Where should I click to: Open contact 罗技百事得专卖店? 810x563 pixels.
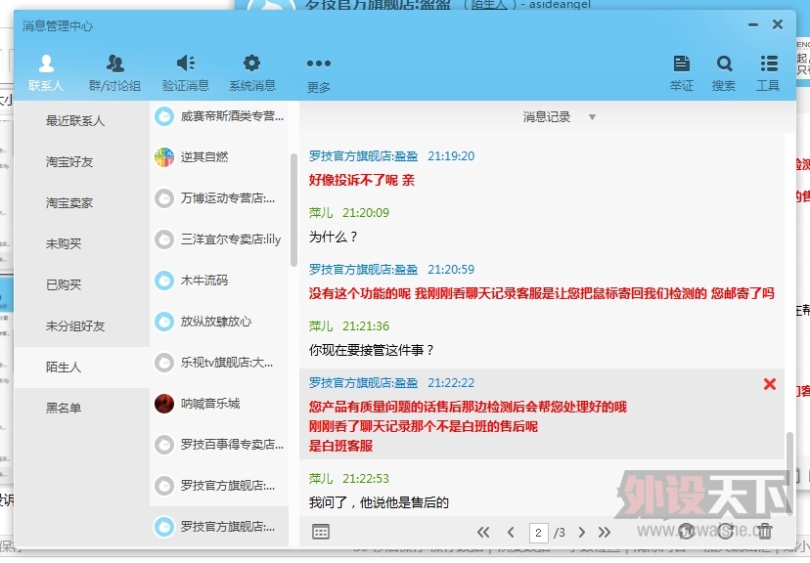point(219,445)
